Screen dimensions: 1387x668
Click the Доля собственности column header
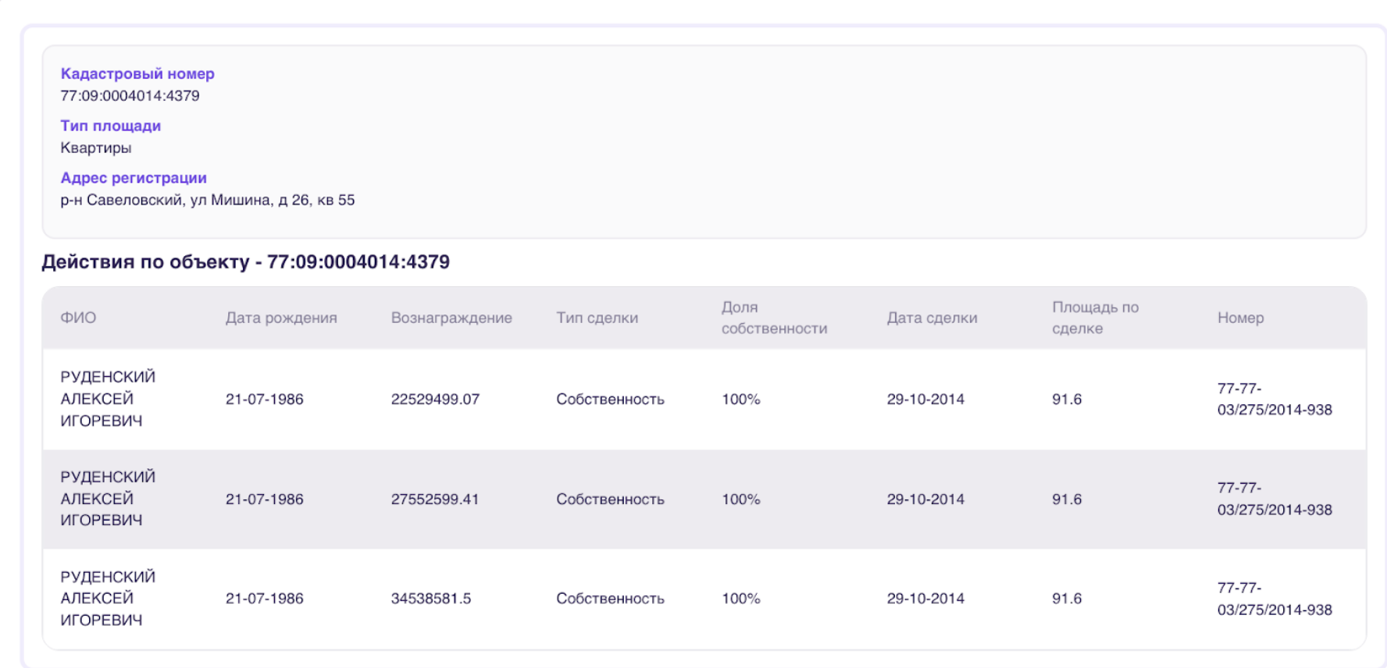click(x=774, y=318)
